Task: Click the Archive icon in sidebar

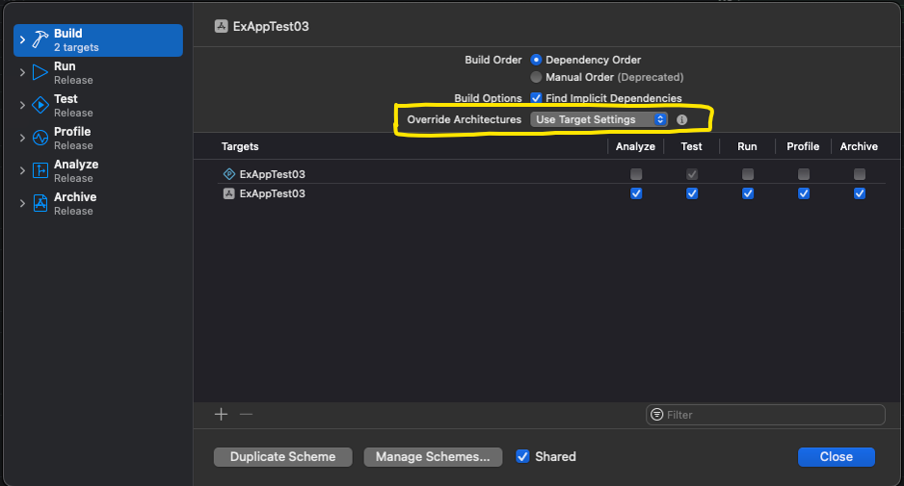Action: coord(40,204)
